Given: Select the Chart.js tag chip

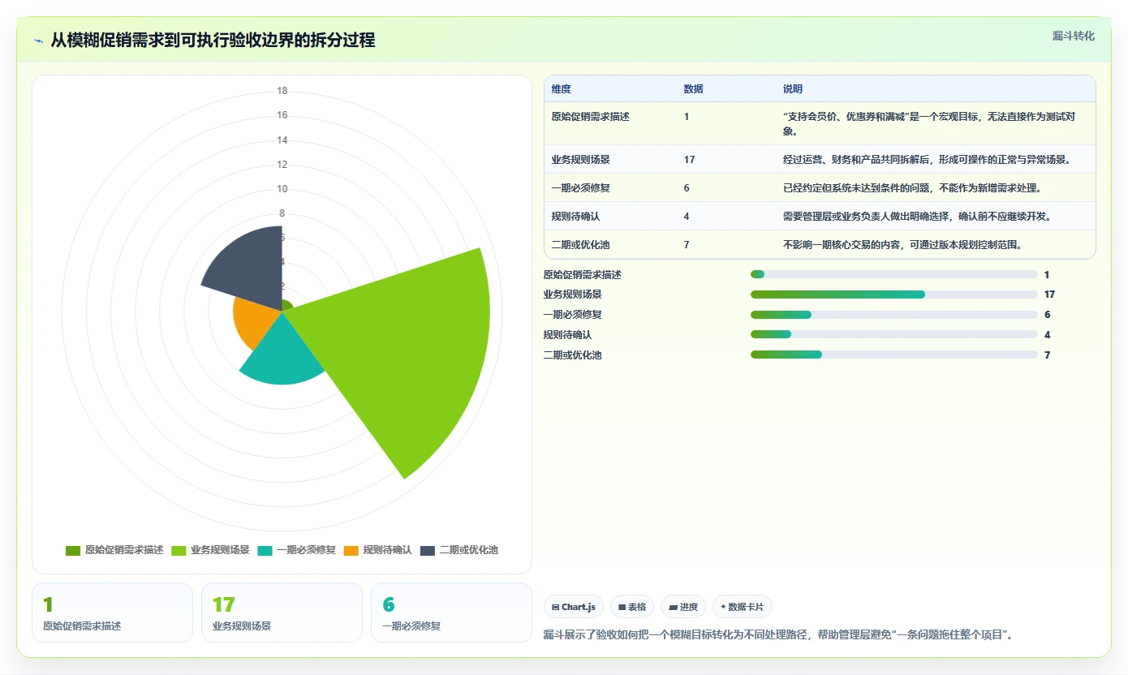Looking at the screenshot, I should point(574,607).
